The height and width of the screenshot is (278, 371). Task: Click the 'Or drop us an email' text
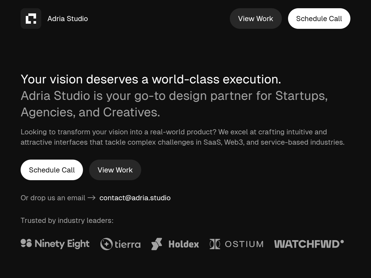pyautogui.click(x=53, y=198)
